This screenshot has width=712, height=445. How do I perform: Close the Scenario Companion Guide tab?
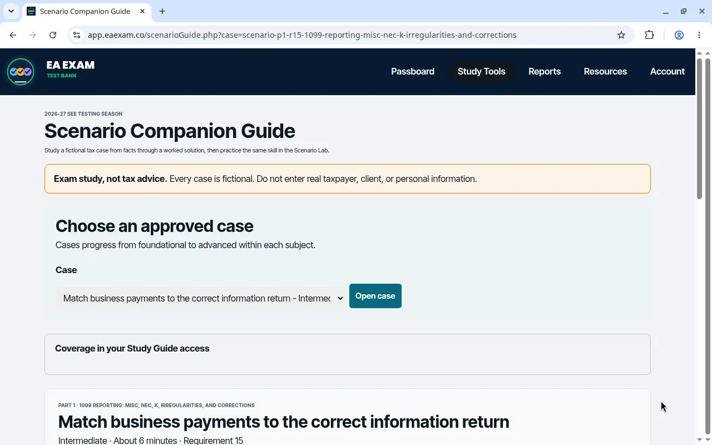click(x=143, y=11)
